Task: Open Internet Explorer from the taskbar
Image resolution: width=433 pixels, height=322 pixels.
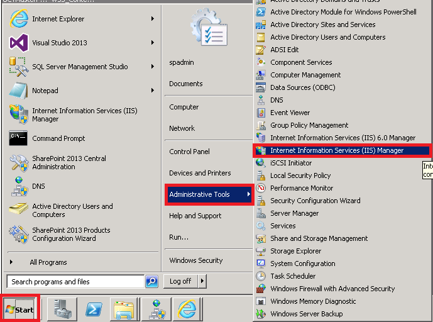Action: click(x=187, y=309)
